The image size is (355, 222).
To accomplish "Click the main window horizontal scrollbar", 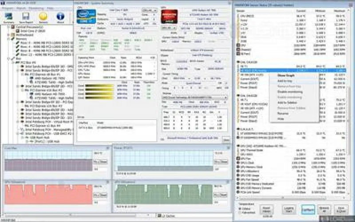I will (x=70, y=214).
